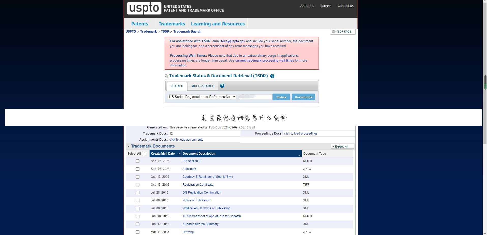Screen dimensions: 487x235
Task: Click the USPTO breadcrumb link
Action: point(131,32)
